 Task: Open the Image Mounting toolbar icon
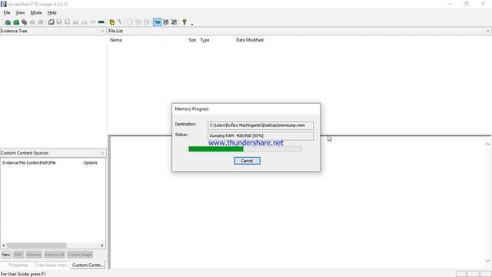(24, 22)
